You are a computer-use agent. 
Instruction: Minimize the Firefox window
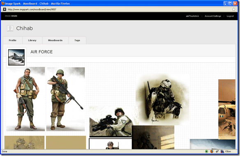[226, 3]
